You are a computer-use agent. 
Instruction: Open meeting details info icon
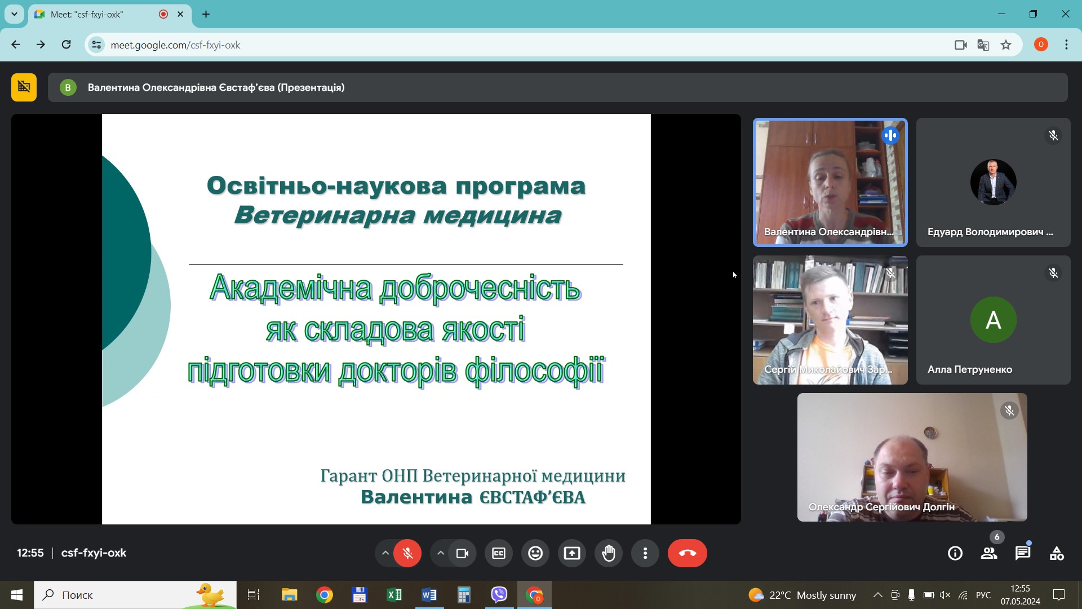point(955,553)
